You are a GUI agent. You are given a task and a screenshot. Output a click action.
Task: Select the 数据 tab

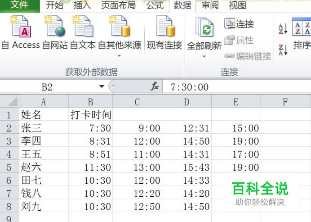tap(182, 5)
